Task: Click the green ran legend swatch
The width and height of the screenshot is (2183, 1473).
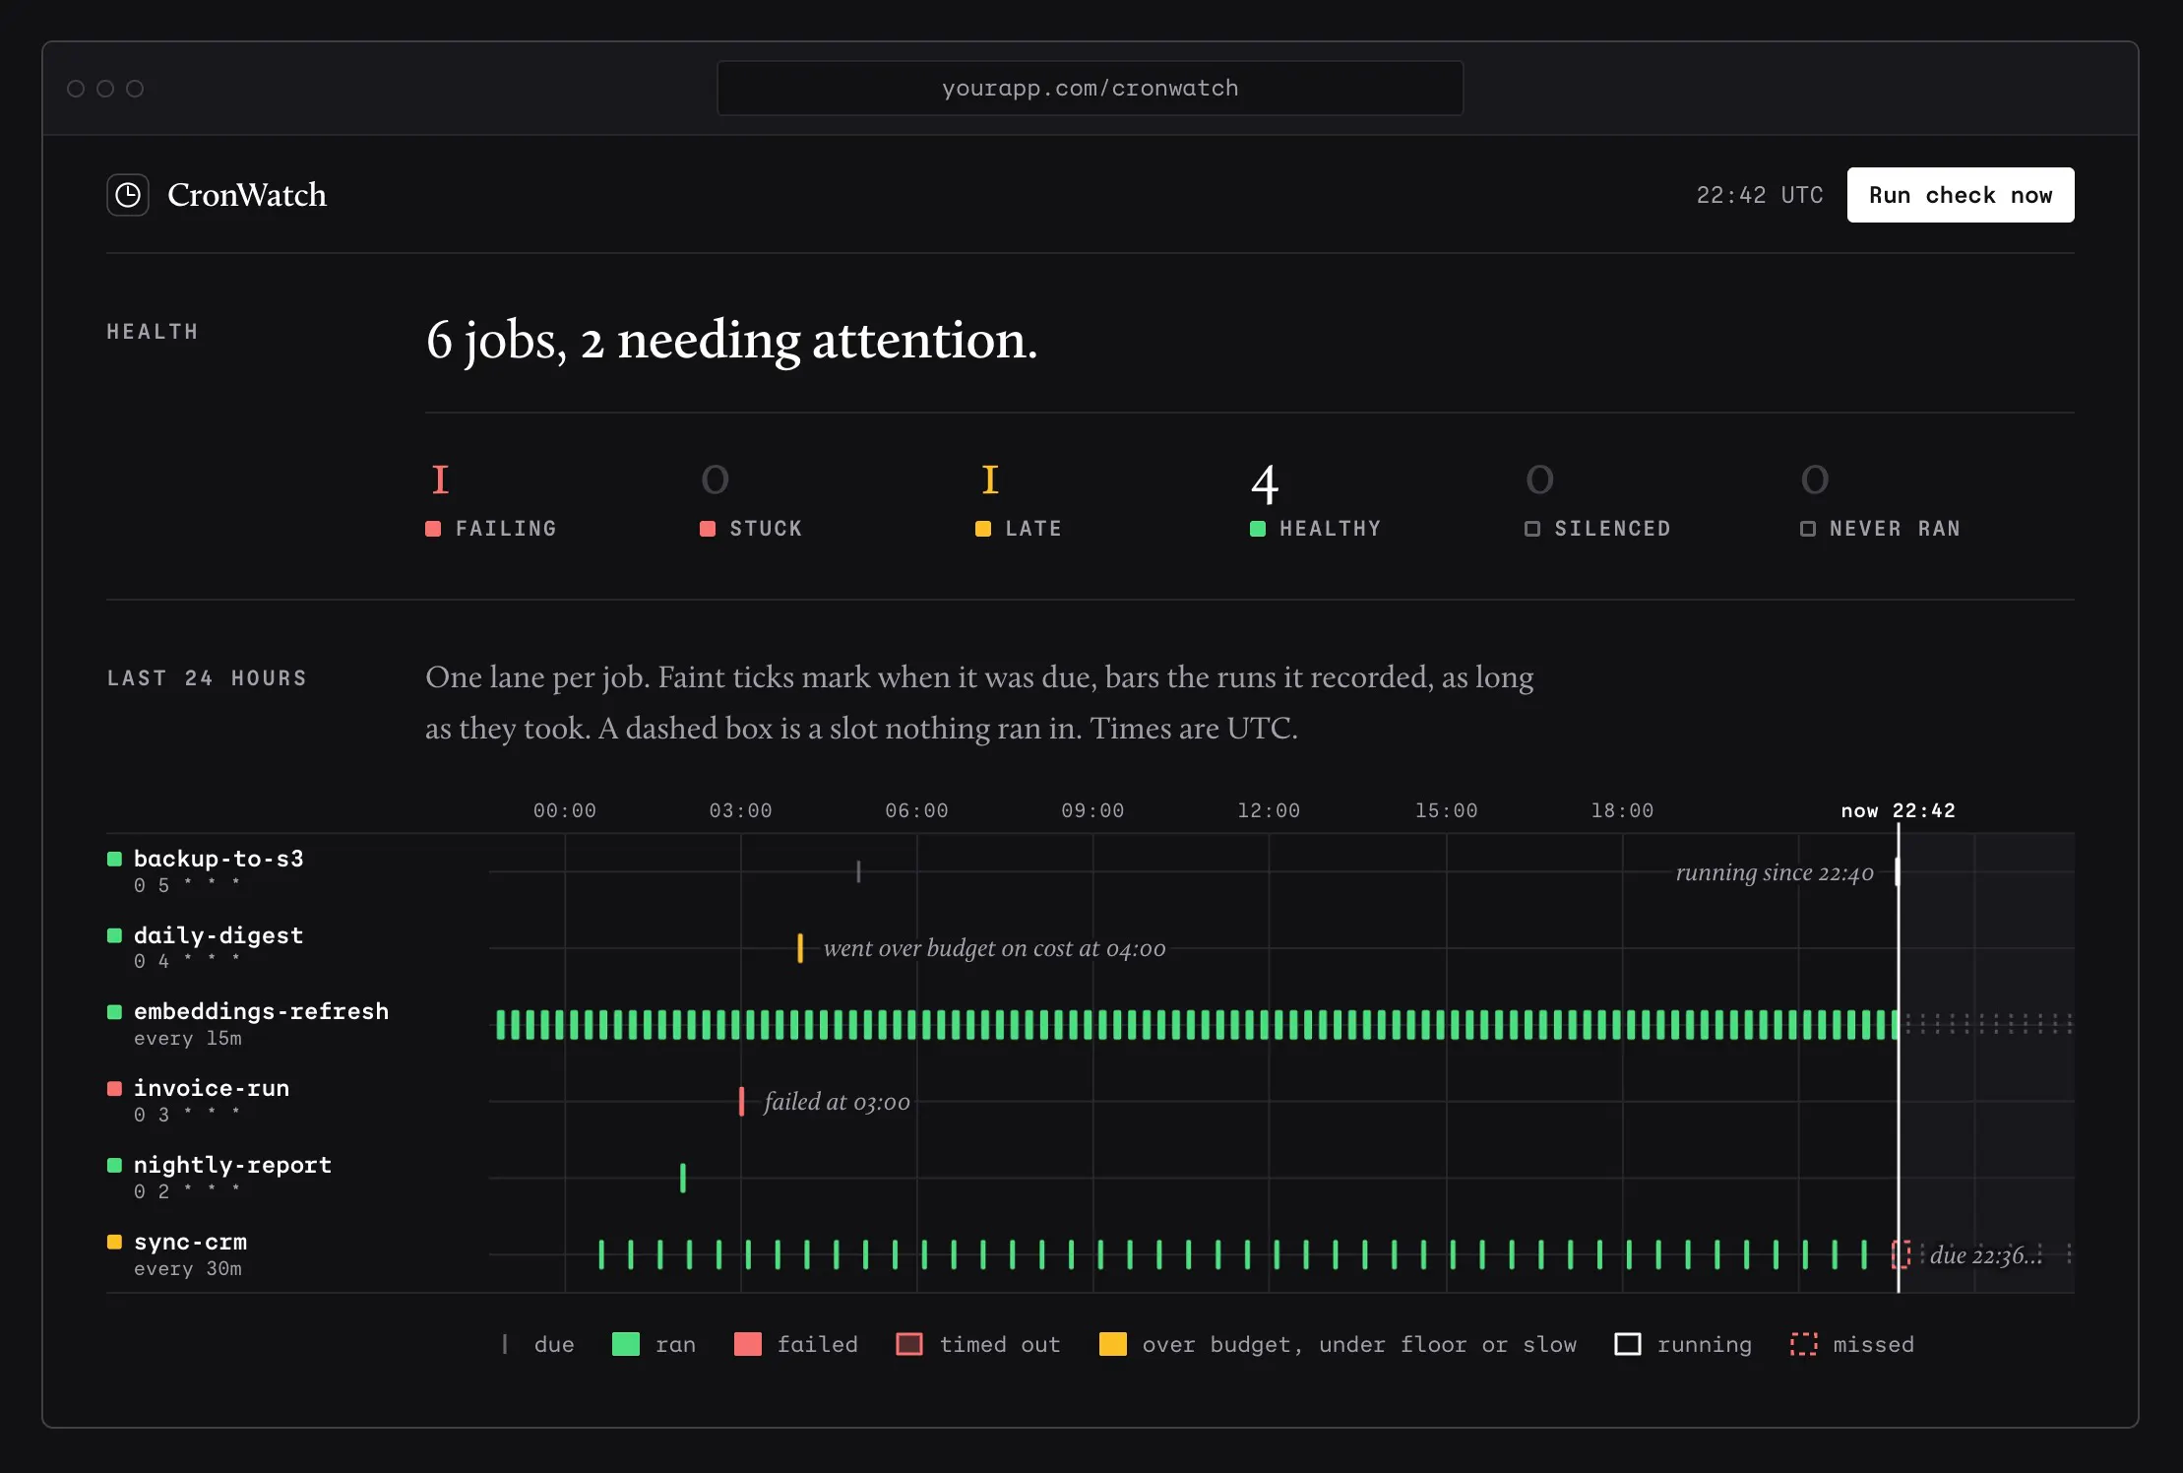Action: pyautogui.click(x=626, y=1344)
